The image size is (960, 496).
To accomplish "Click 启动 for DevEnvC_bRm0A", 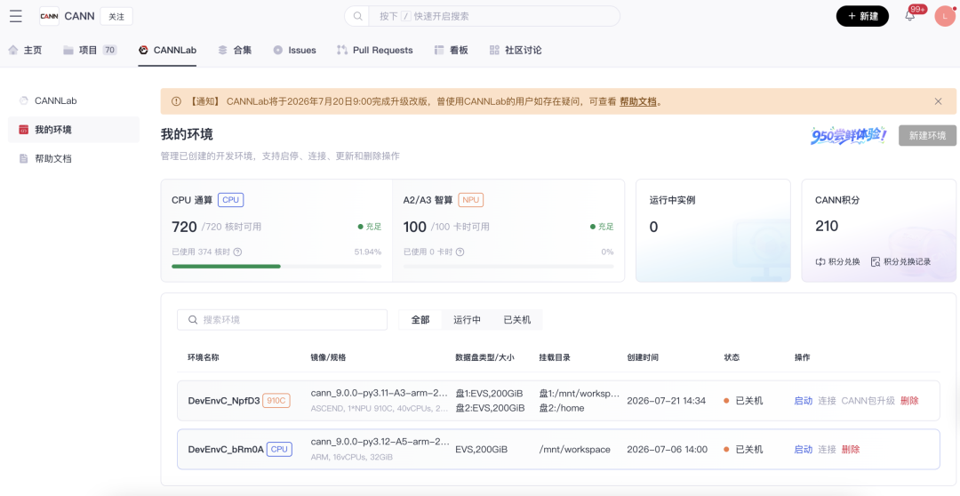I will click(804, 450).
